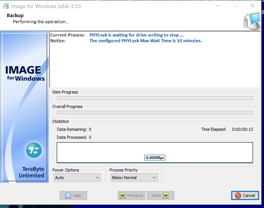Click the Help button

pyautogui.click(x=73, y=195)
